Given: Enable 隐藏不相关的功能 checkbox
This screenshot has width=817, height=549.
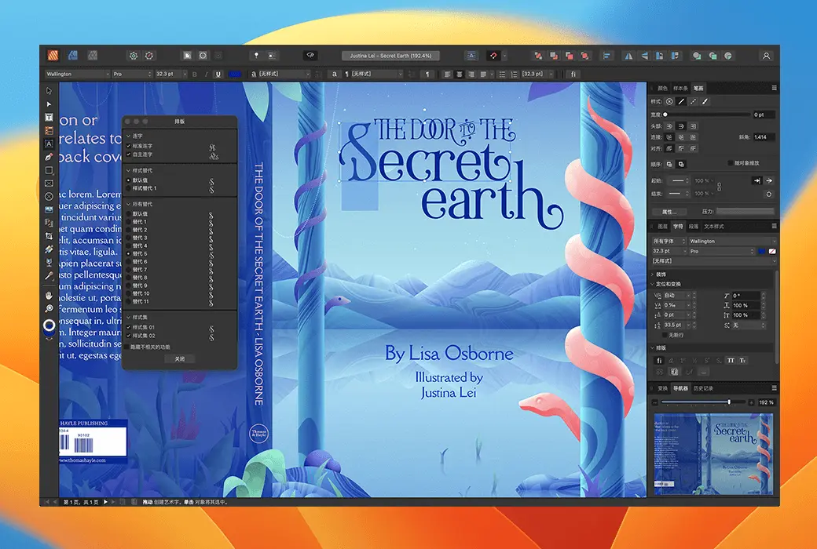Looking at the screenshot, I should point(127,347).
